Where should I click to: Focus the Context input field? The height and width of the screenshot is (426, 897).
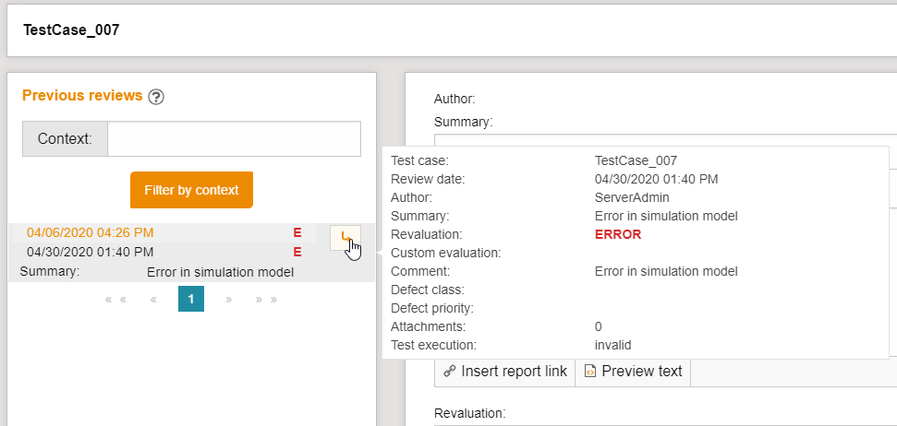(234, 139)
